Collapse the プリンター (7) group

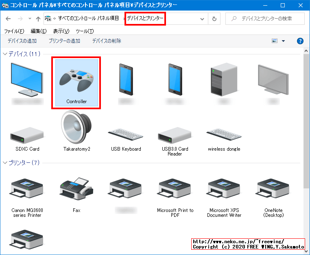click(x=5, y=163)
